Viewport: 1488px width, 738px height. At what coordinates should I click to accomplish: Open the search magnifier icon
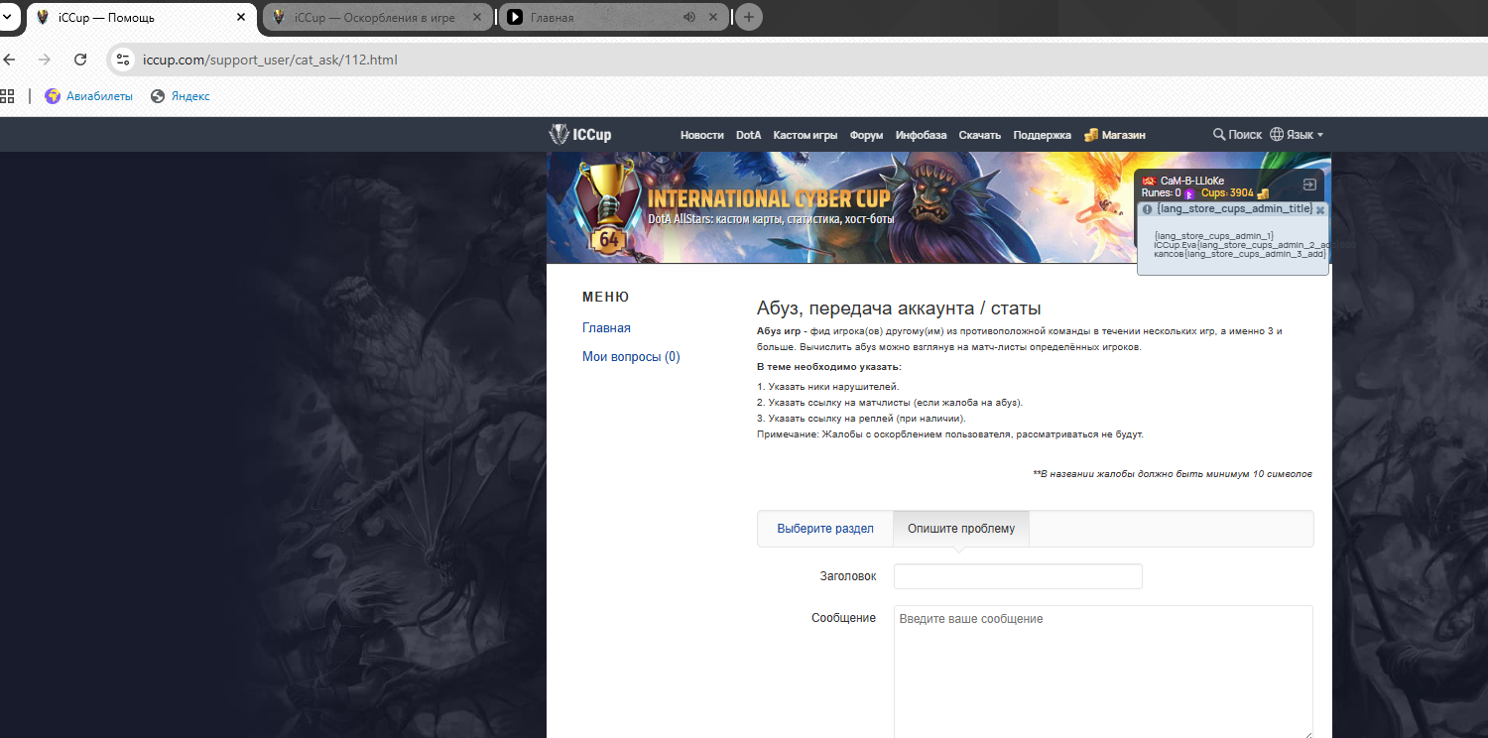[1219, 135]
